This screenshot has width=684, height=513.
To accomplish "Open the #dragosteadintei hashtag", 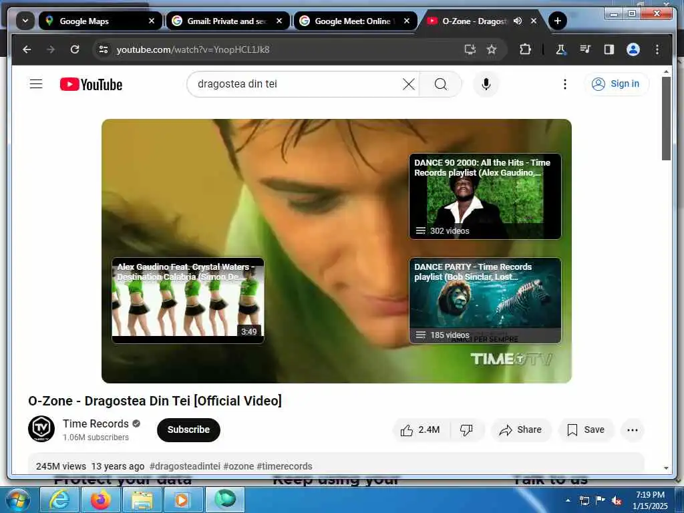I will 185,466.
